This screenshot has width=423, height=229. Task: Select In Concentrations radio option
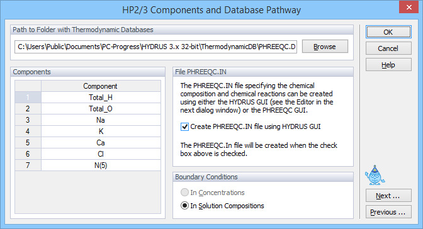184,193
